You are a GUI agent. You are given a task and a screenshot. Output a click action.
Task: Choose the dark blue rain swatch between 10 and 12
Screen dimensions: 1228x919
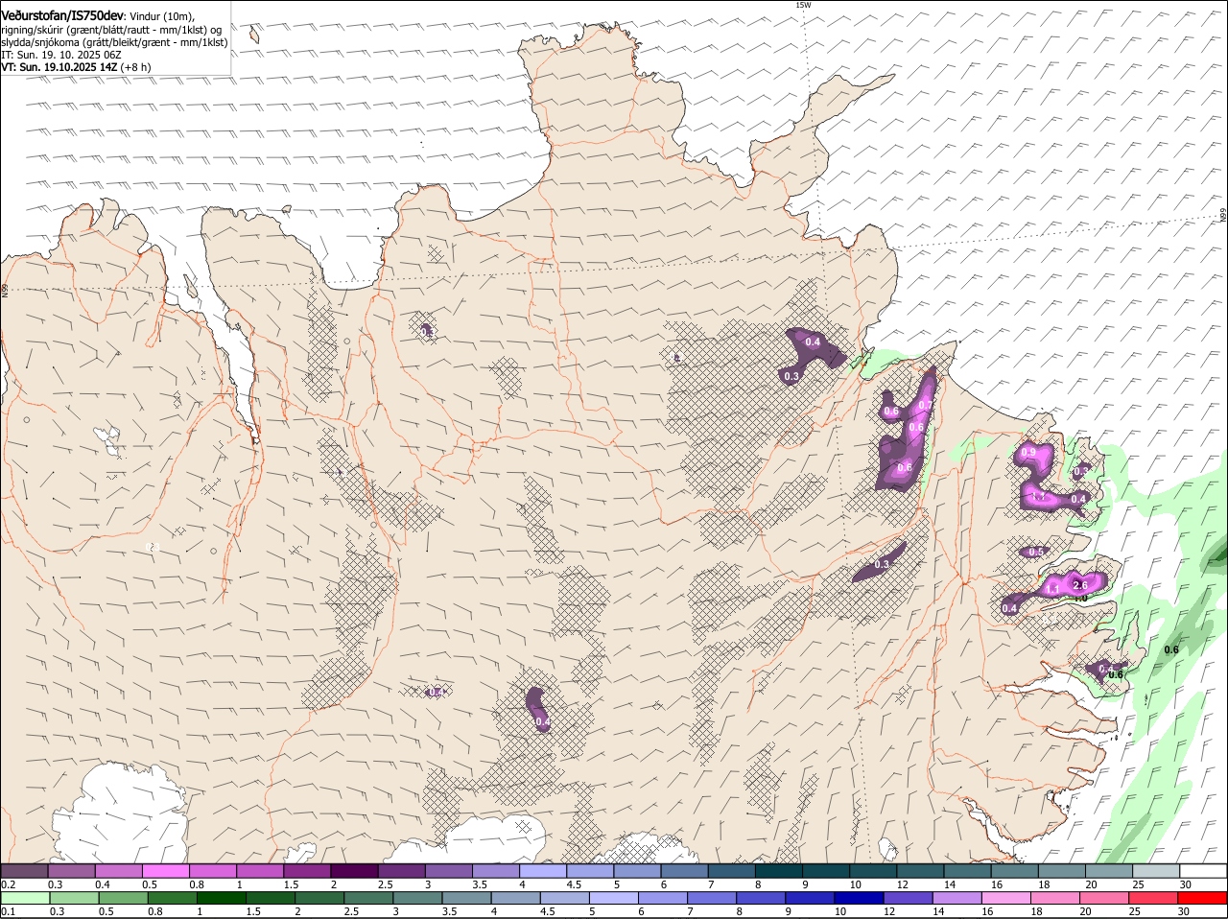point(860,898)
